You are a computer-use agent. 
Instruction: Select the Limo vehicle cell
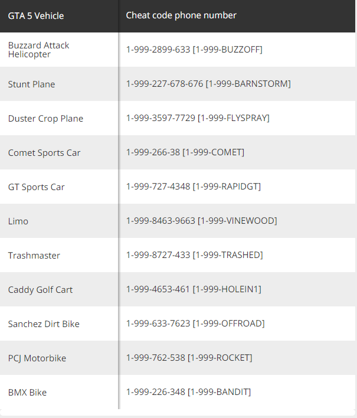coord(18,221)
